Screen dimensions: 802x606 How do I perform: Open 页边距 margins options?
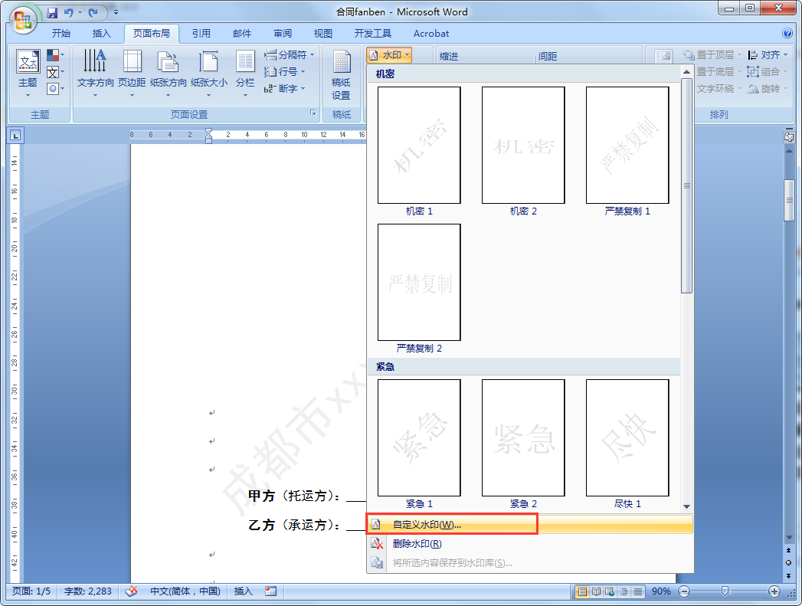pyautogui.click(x=132, y=74)
